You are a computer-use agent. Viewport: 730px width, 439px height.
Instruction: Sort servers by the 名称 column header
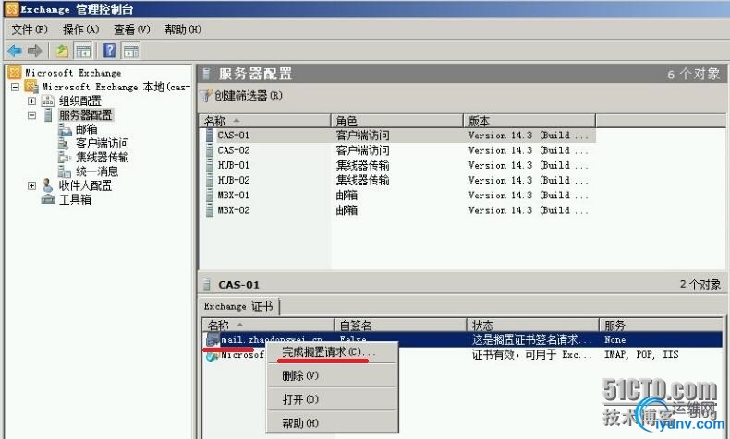[264, 121]
